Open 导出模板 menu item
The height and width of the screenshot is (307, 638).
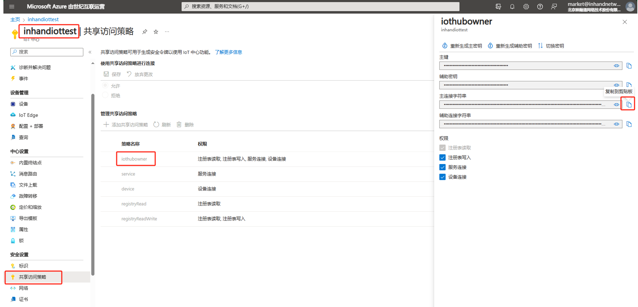[24, 218]
